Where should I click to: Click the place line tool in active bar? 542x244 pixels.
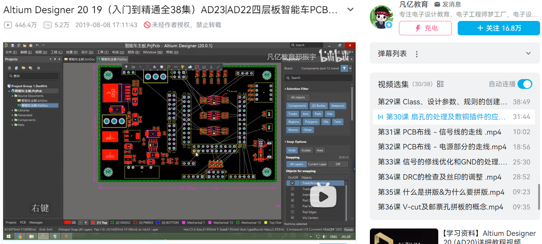[218, 67]
